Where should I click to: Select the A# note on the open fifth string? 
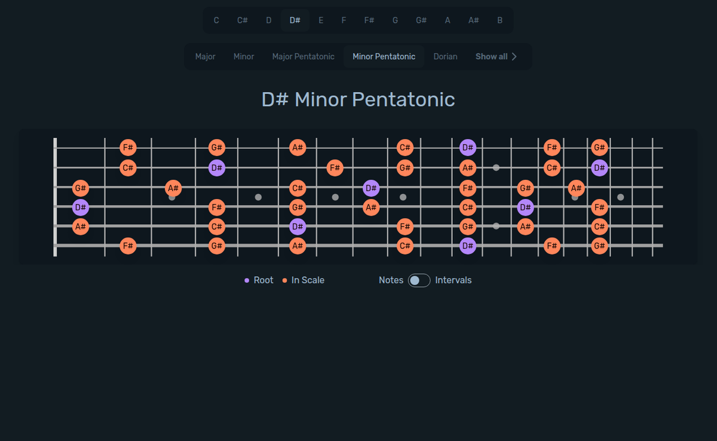(80, 226)
